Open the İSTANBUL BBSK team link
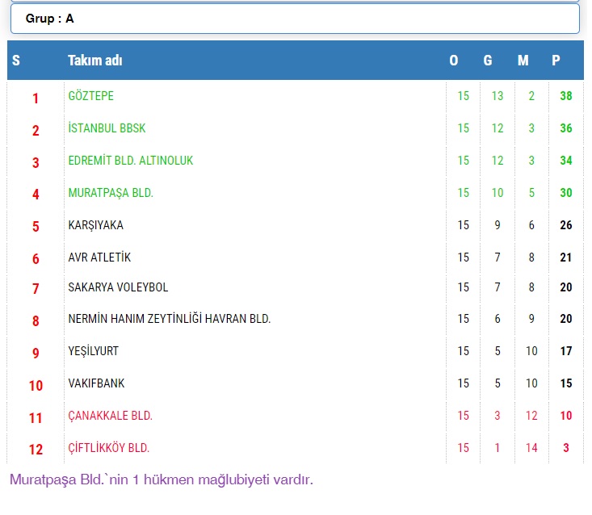The width and height of the screenshot is (592, 515). point(107,128)
